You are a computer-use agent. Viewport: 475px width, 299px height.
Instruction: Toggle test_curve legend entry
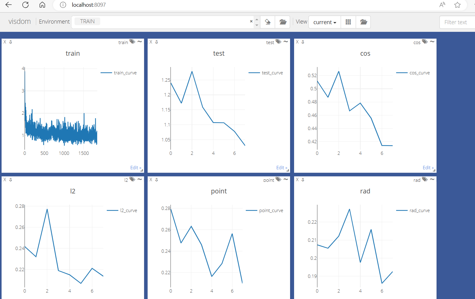tap(266, 73)
